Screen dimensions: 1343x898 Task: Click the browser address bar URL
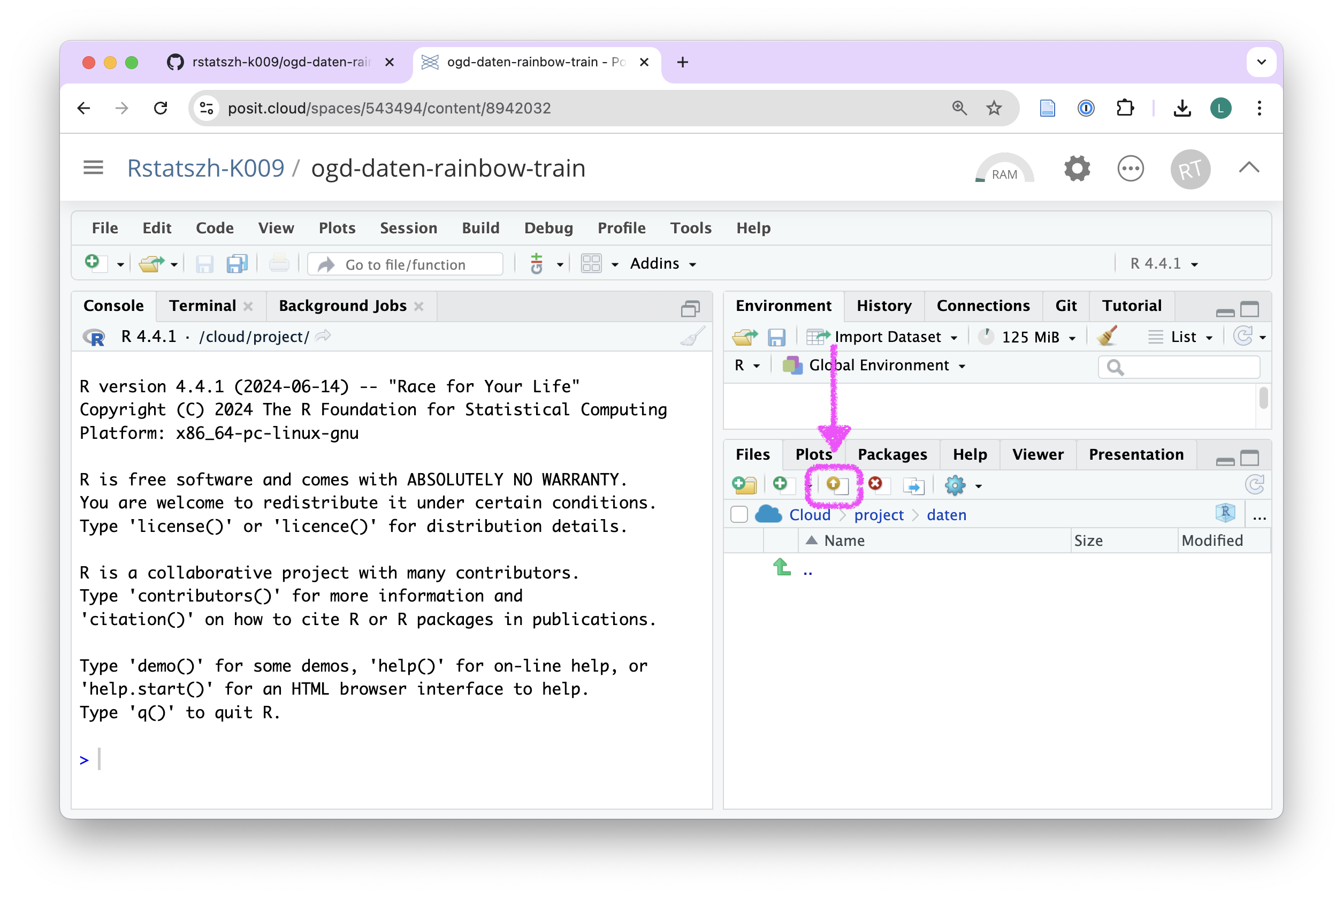pyautogui.click(x=390, y=108)
